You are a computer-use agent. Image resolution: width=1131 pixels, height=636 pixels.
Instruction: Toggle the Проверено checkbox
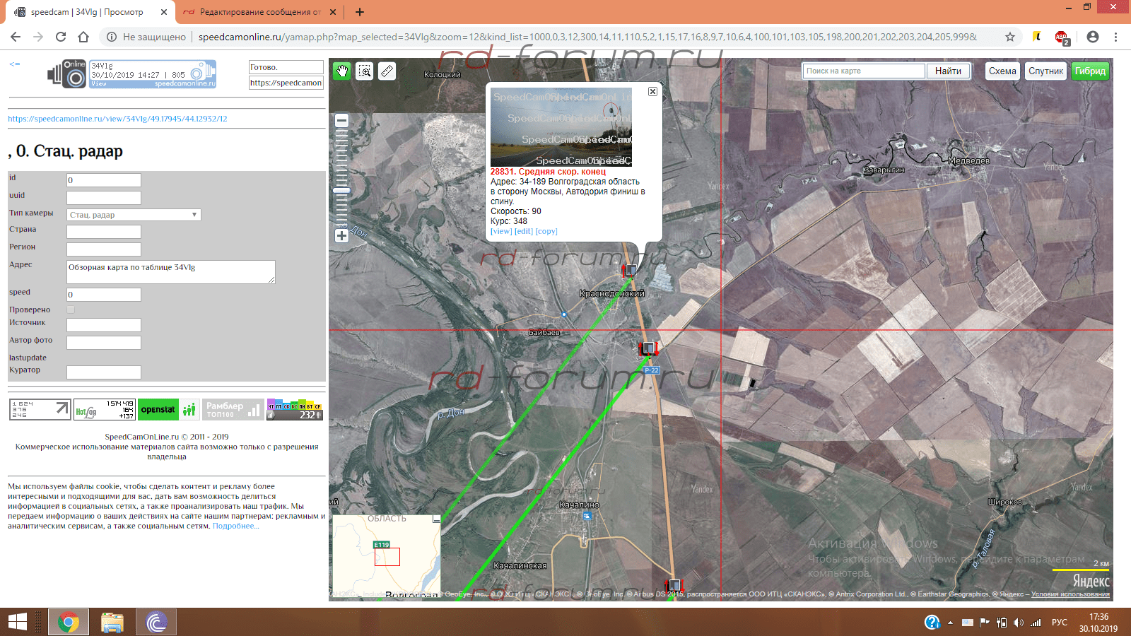[71, 310]
